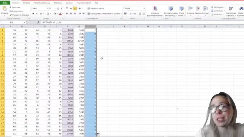Open the cell borders button
The height and width of the screenshot is (137, 244).
(48, 14)
